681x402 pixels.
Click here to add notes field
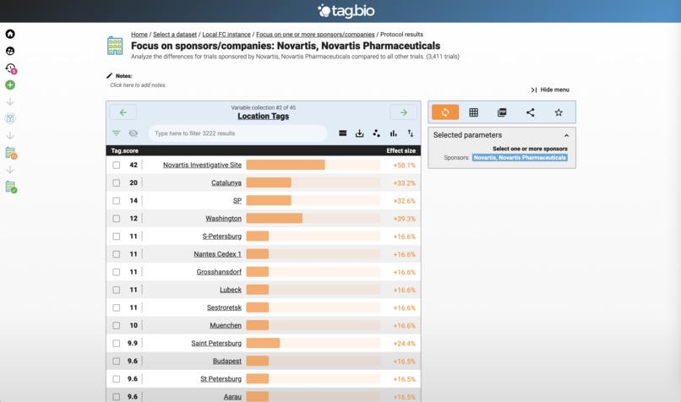coord(138,85)
